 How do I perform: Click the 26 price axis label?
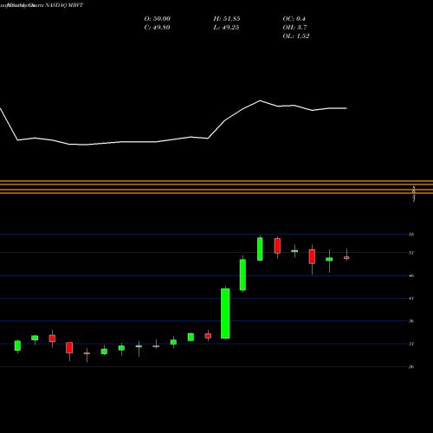pyautogui.click(x=411, y=366)
